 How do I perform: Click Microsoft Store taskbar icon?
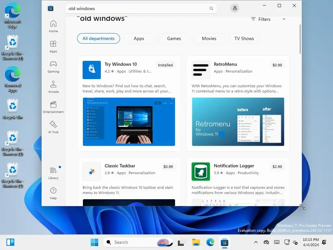pyautogui.click(x=224, y=242)
